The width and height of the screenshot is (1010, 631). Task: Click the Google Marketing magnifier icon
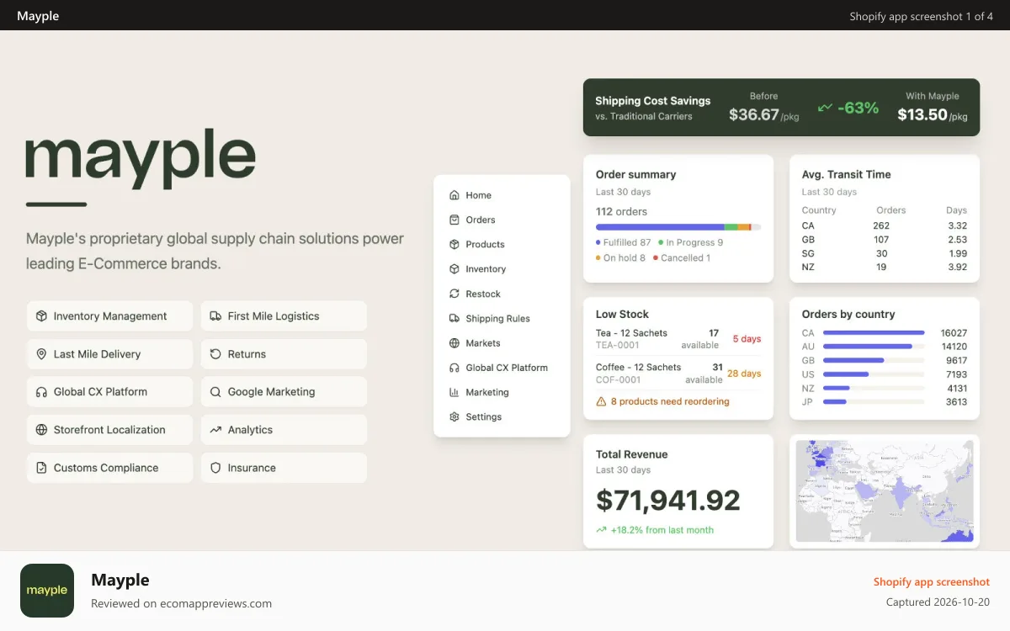click(x=215, y=392)
